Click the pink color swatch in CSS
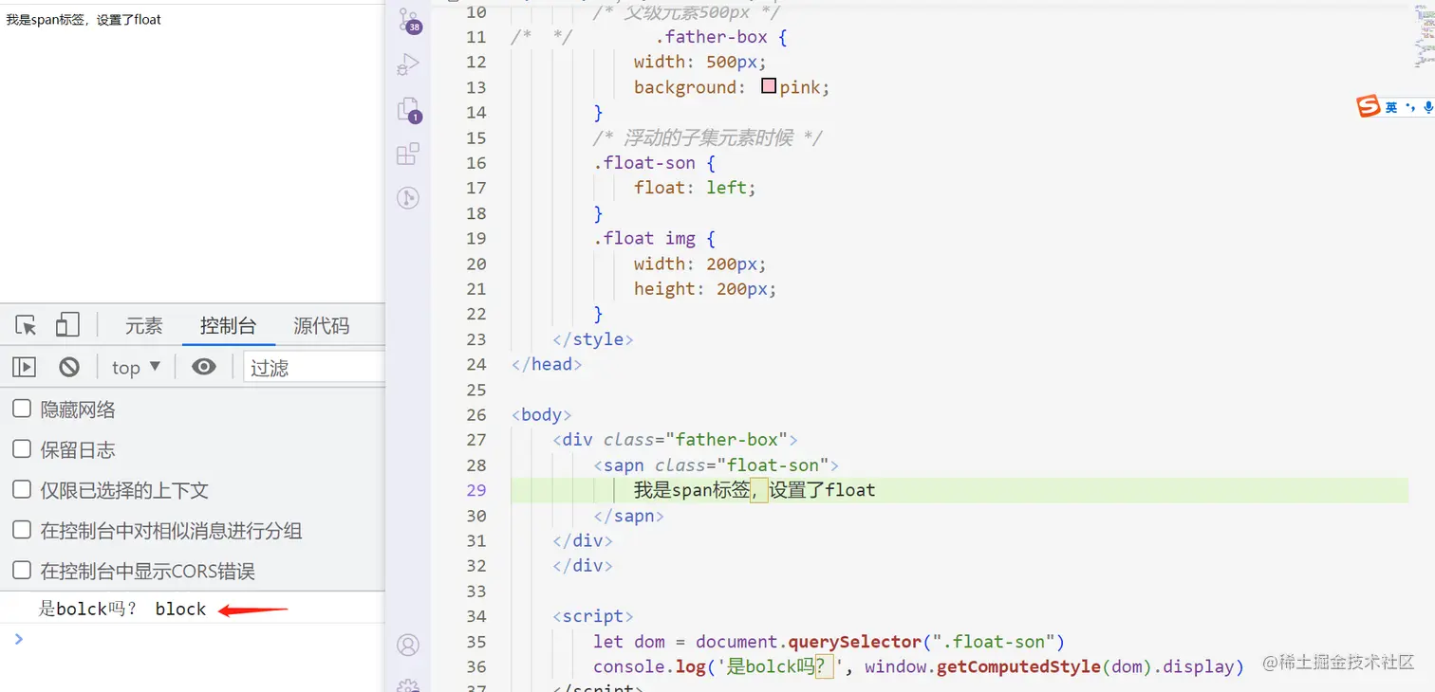The image size is (1435, 692). (770, 87)
